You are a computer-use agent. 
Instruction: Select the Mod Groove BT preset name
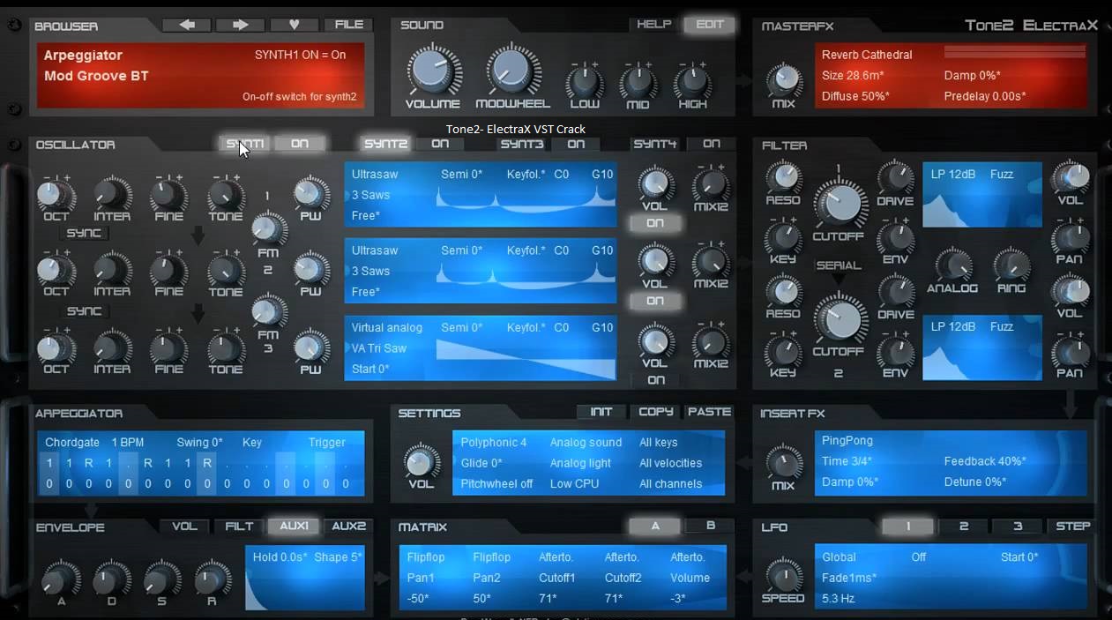96,76
